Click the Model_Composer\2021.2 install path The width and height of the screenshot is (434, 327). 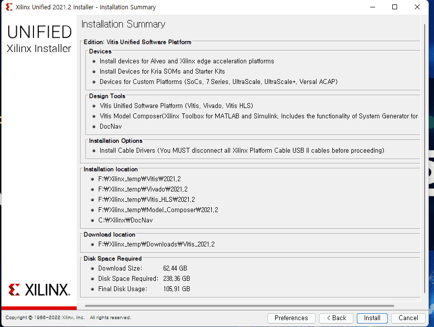click(158, 210)
